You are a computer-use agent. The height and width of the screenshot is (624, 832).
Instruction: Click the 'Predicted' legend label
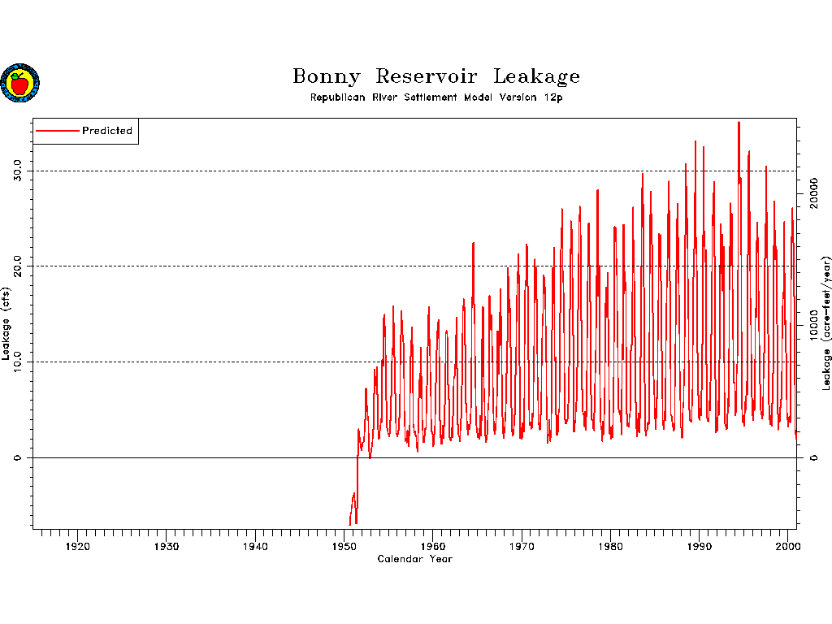point(107,131)
